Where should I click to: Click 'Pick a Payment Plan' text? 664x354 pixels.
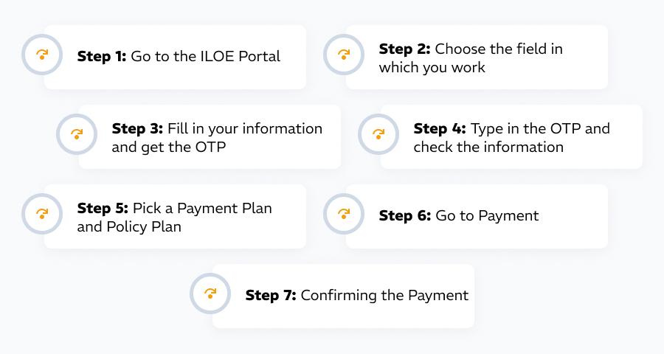202,208
